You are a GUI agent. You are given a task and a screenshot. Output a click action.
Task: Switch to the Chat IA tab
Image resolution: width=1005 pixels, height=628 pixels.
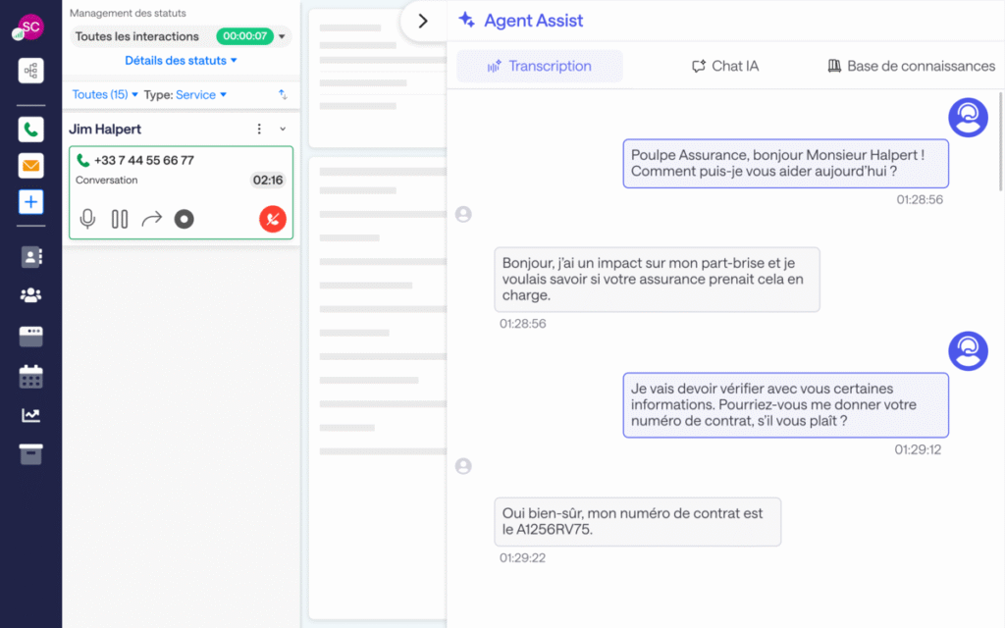[x=725, y=67]
